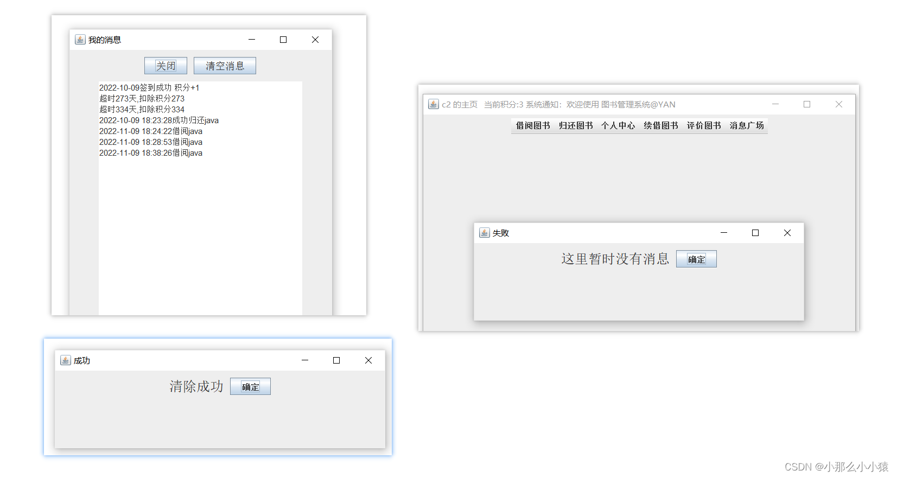This screenshot has width=897, height=477.
Task: Select message 2022-11-09 18:24:22借阅java
Action: (151, 131)
